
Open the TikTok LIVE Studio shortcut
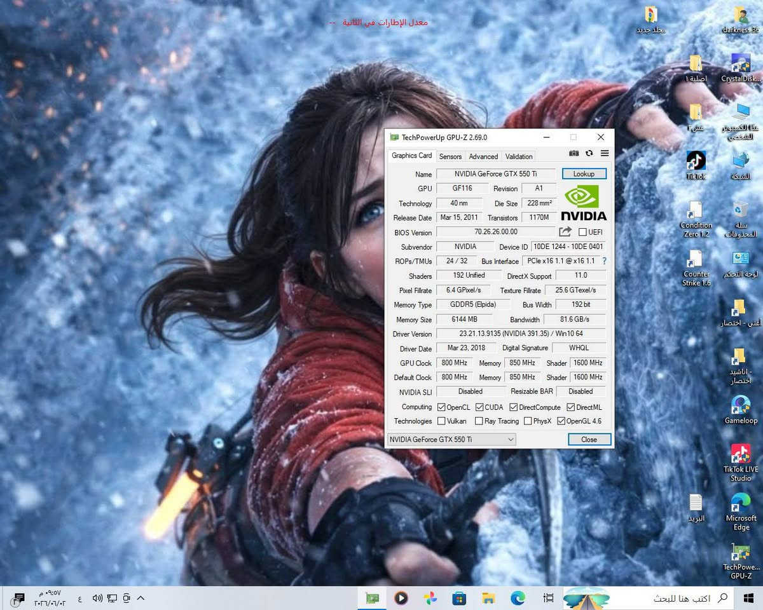click(x=741, y=463)
